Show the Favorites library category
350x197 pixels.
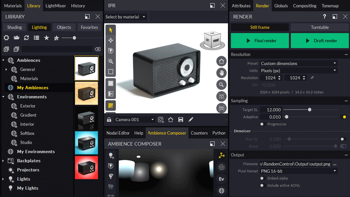[89, 27]
